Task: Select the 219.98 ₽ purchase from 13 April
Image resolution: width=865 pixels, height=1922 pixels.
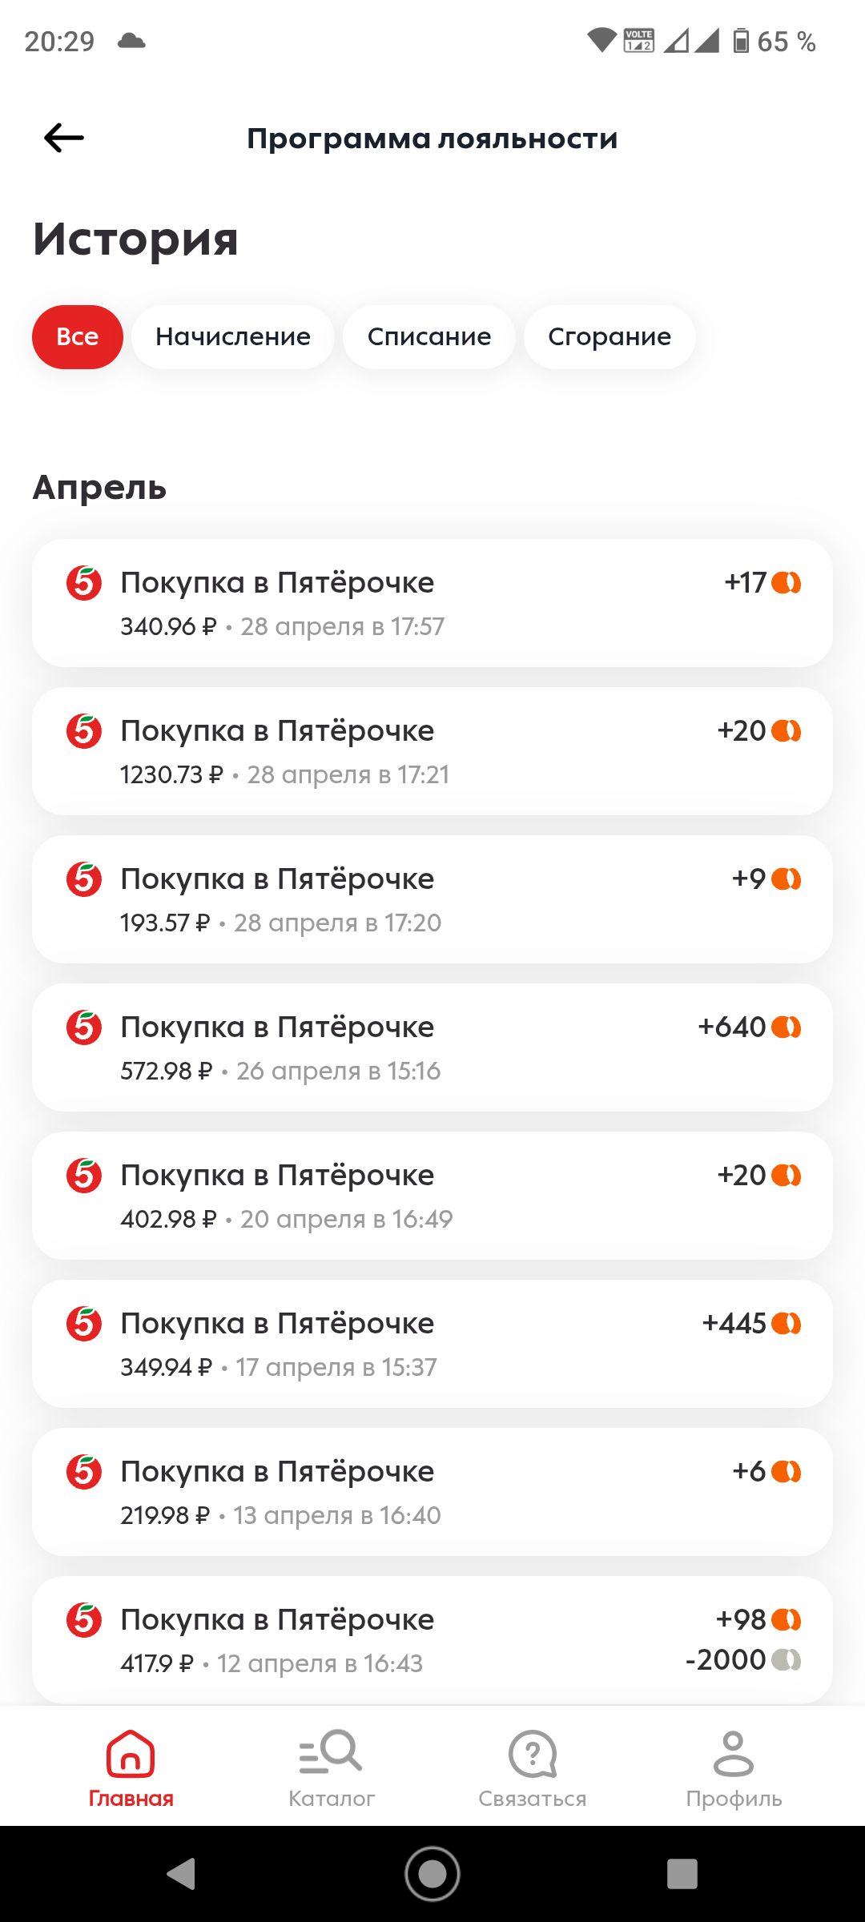Action: tap(432, 1492)
